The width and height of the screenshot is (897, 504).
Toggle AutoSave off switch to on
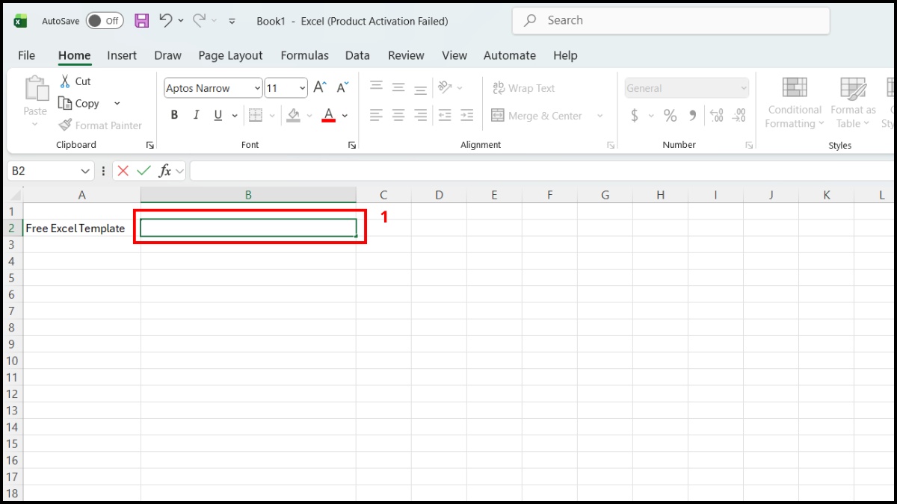tap(104, 20)
